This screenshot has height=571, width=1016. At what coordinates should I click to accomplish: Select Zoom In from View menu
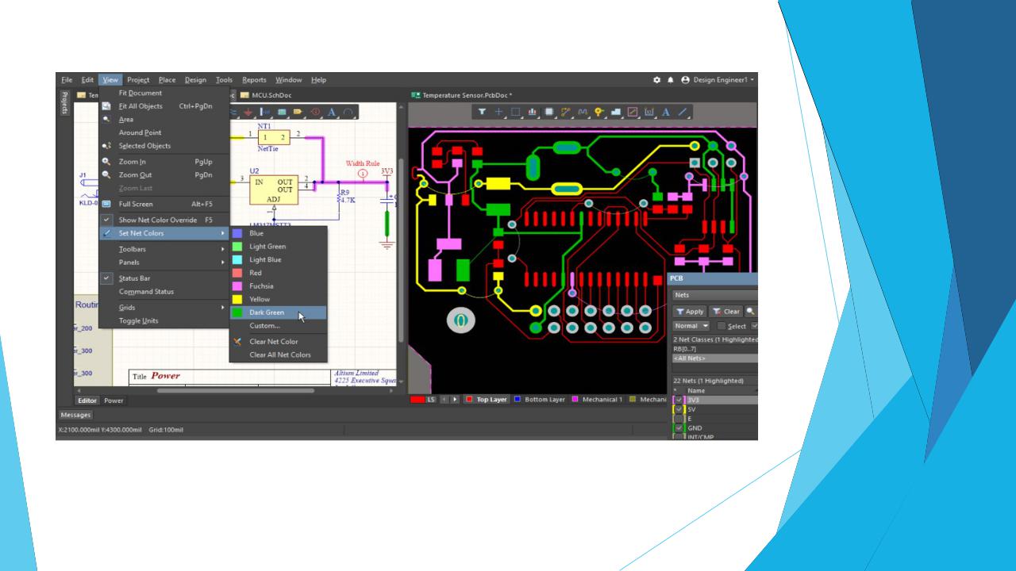click(x=164, y=162)
